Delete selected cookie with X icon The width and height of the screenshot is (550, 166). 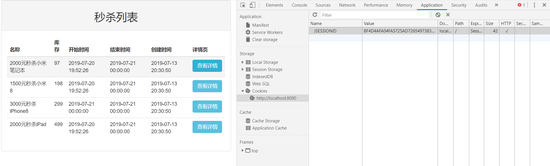pos(448,15)
